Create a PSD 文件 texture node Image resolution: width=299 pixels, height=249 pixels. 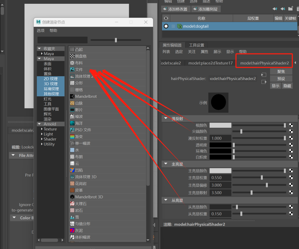point(107,130)
